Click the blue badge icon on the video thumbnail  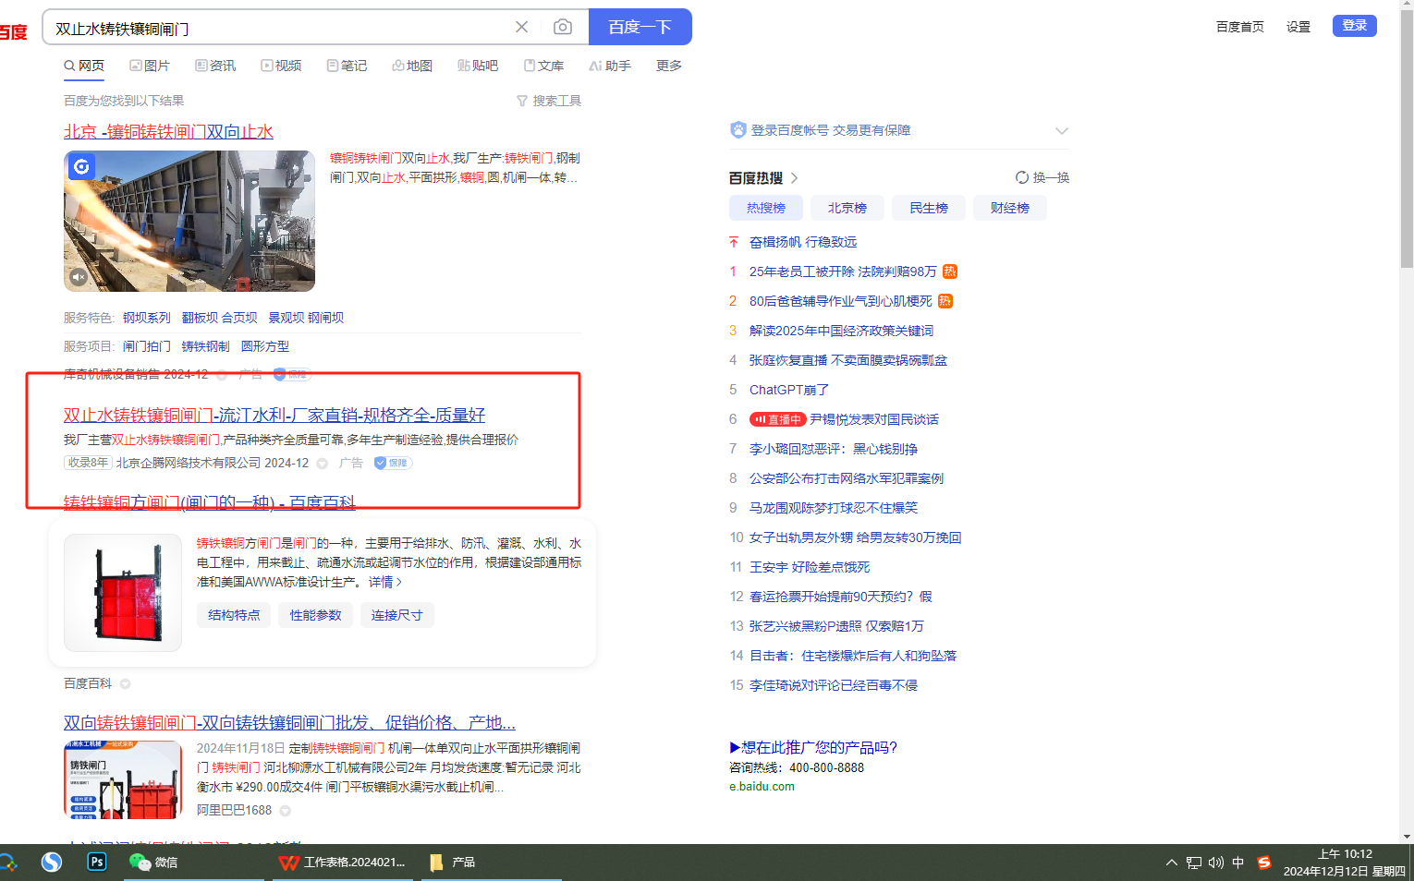(81, 166)
